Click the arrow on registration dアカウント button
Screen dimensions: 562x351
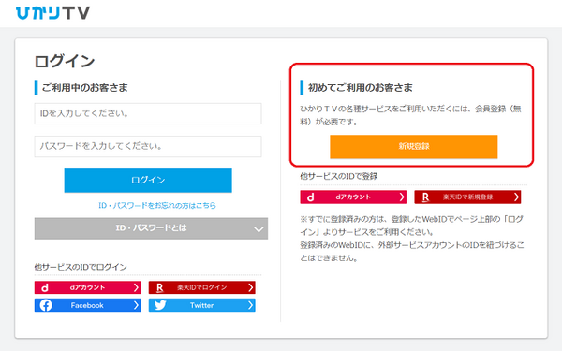point(402,197)
